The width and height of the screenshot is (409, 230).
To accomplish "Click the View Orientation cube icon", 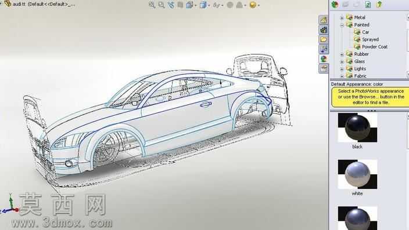I will [189, 5].
